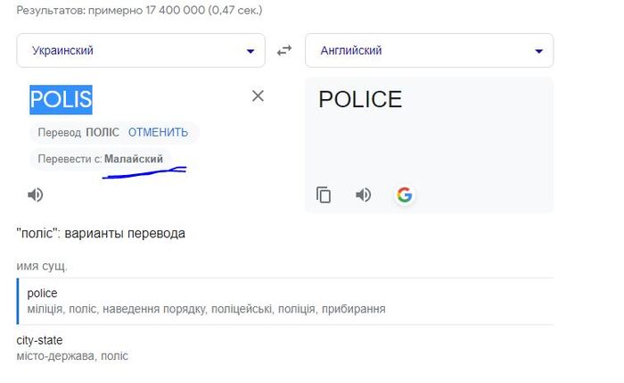The image size is (624, 383).
Task: Click the синонимы line starting with міліція
Action: (x=206, y=309)
